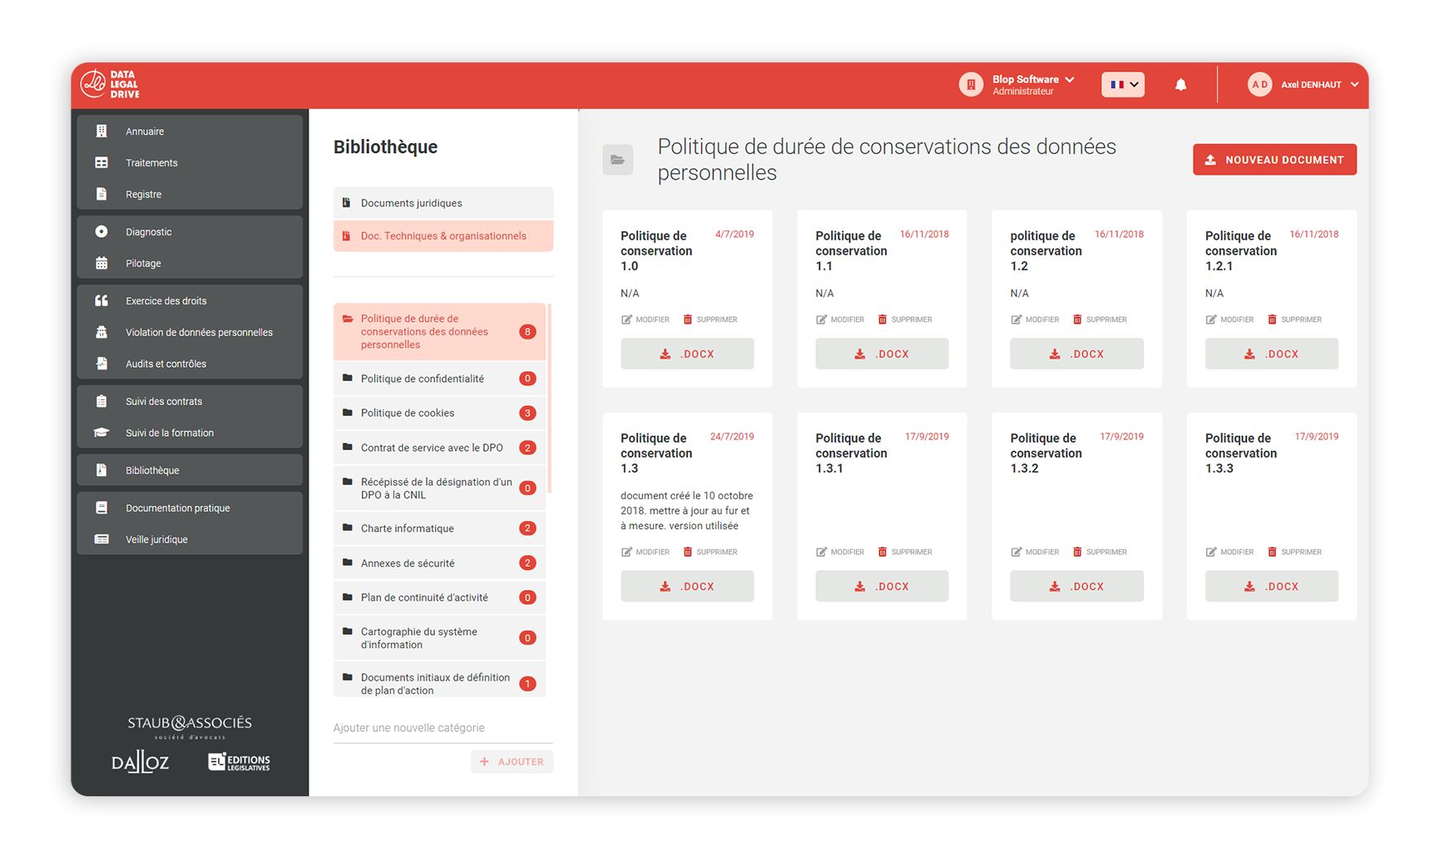Click the Politique de conservation 1.3.3 title
The image size is (1434, 857).
click(1240, 453)
